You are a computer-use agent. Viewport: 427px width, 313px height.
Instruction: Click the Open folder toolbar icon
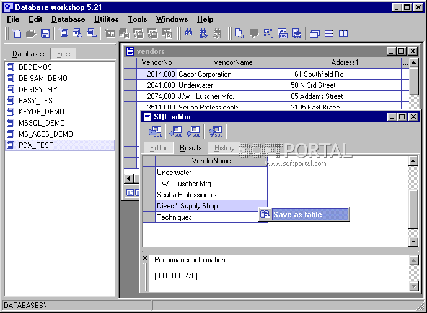31,33
